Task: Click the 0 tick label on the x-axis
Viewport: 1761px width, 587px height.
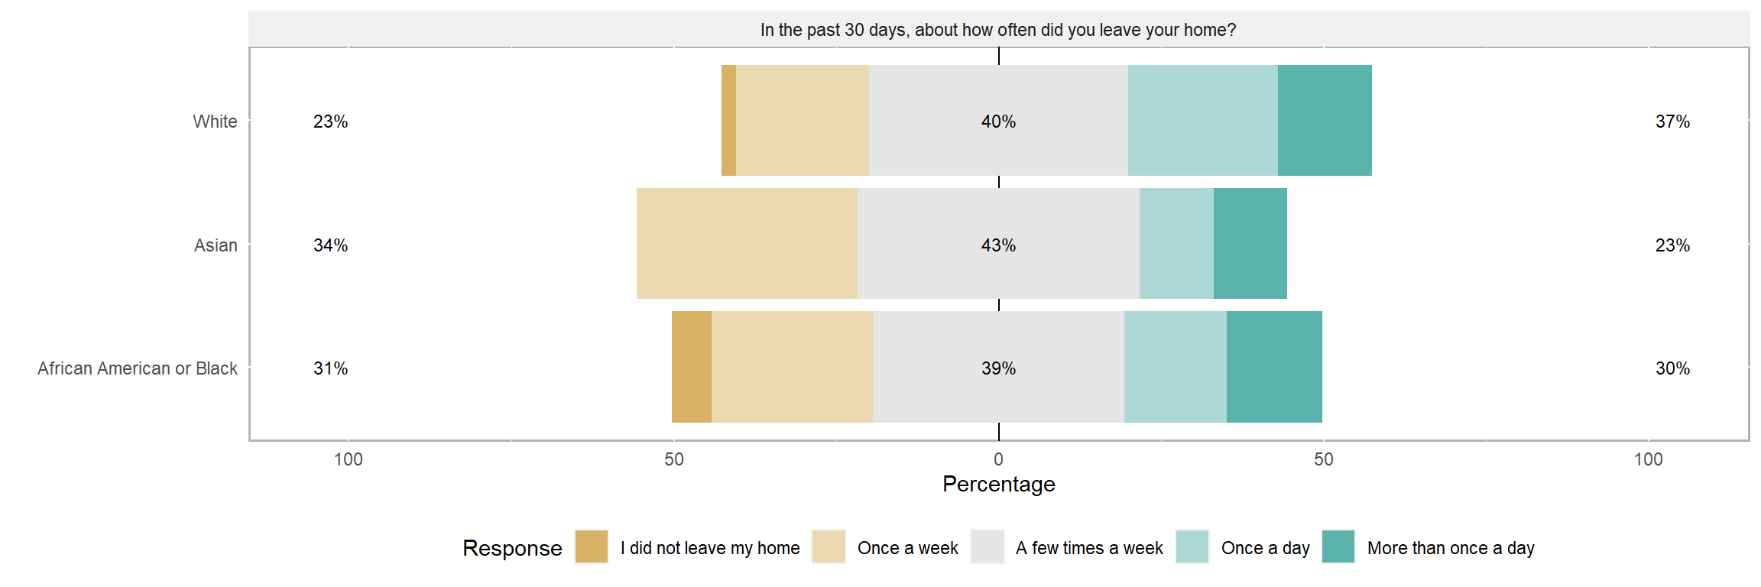Action: tap(998, 459)
